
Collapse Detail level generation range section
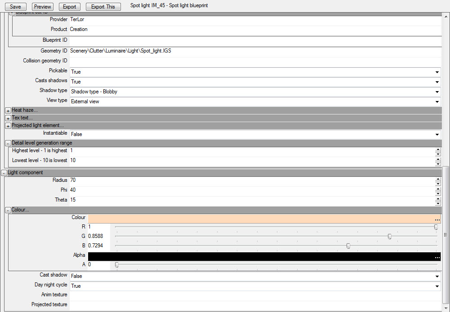pos(8,143)
